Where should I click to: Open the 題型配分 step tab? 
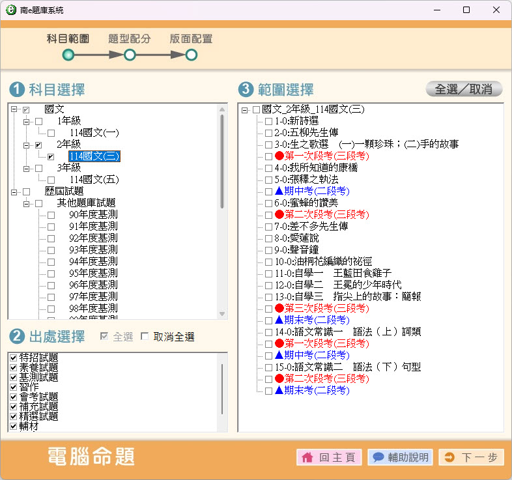pos(130,39)
